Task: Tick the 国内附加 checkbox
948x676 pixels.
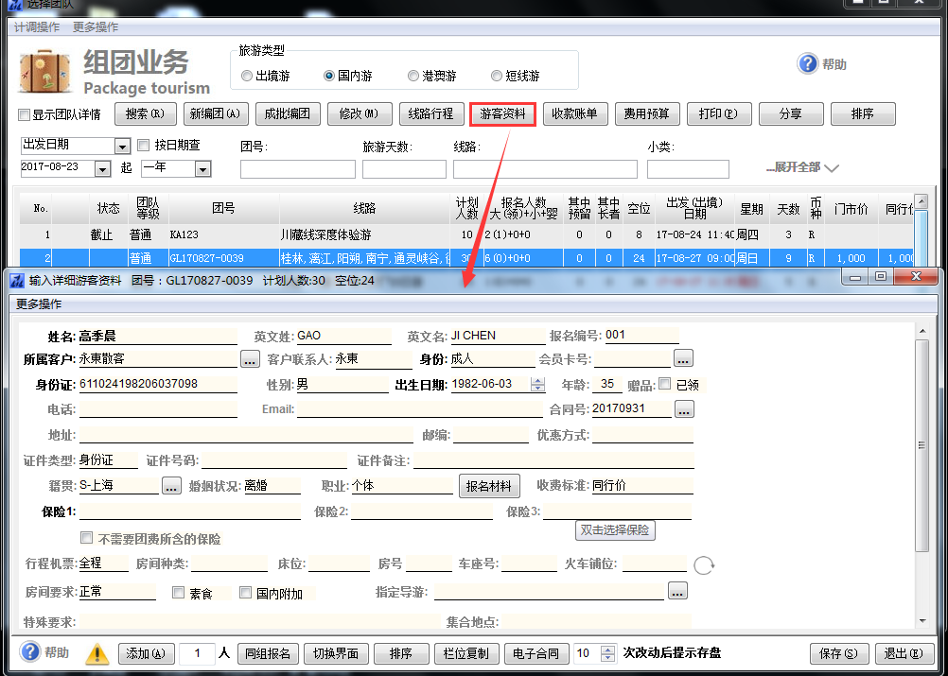Action: coord(245,593)
